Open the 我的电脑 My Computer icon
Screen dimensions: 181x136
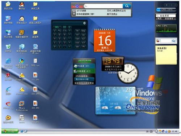click(8, 20)
